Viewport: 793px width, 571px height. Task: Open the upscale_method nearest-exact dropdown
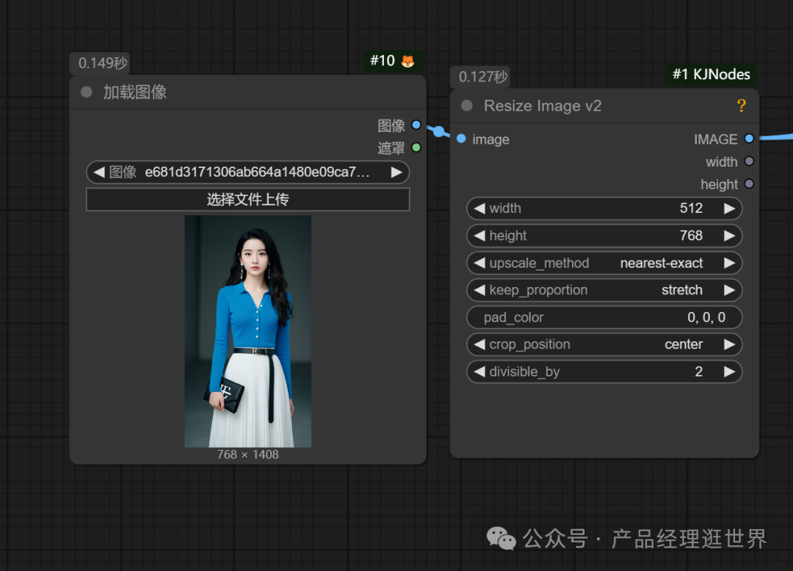[x=604, y=263]
